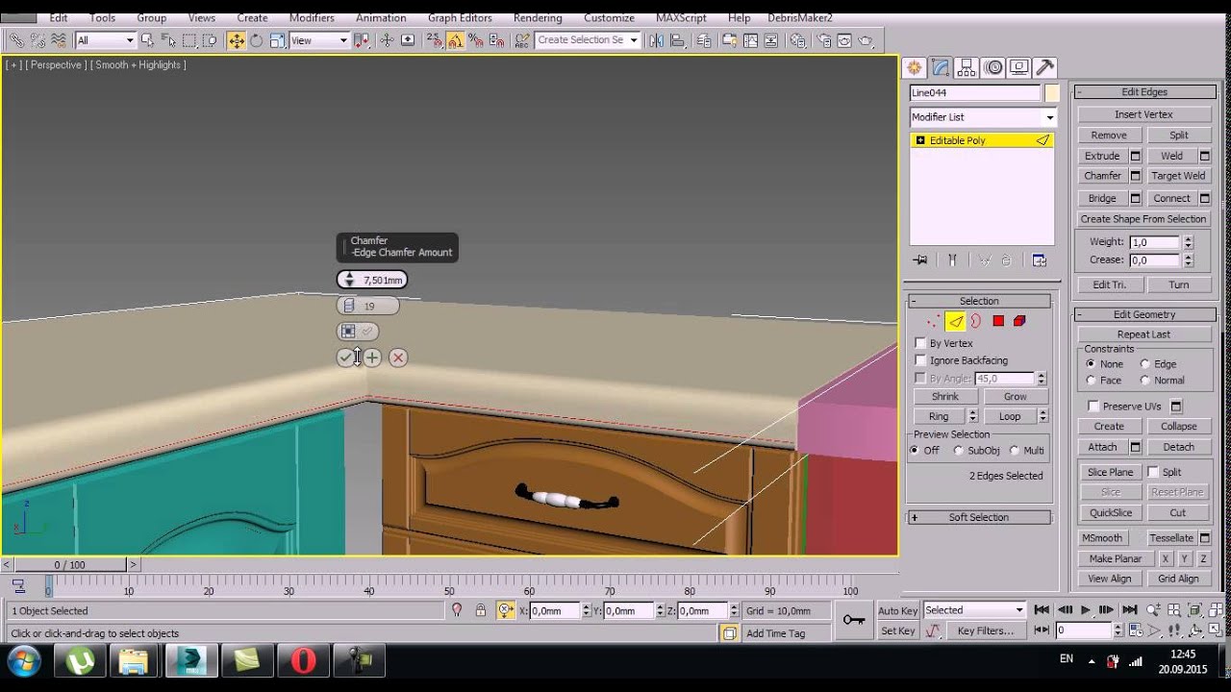Image resolution: width=1231 pixels, height=692 pixels.
Task: Select Face constraint radio button
Action: [1091, 381]
